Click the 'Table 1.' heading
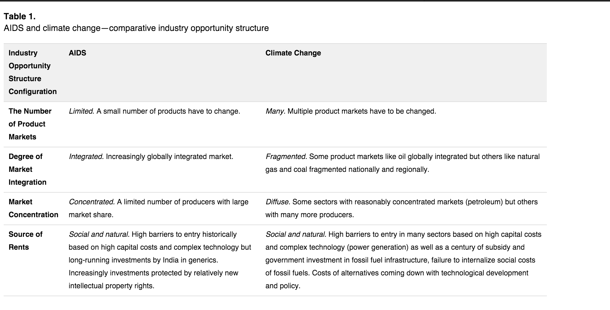Viewport: 610px width, 310px height. click(20, 16)
